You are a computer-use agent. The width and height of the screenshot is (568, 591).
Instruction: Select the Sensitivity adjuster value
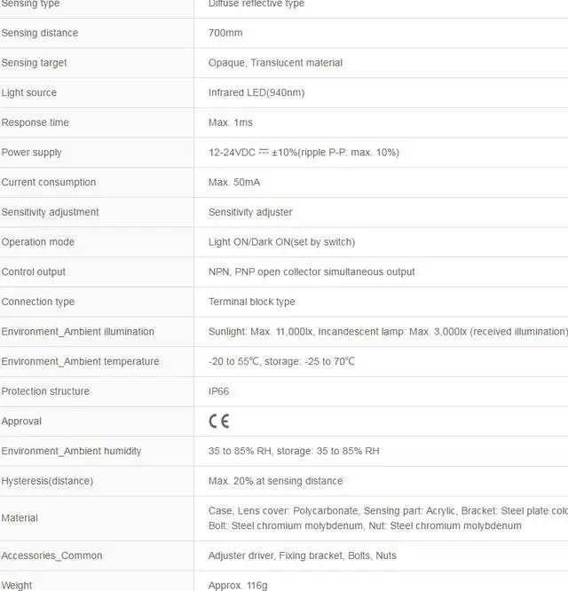250,212
